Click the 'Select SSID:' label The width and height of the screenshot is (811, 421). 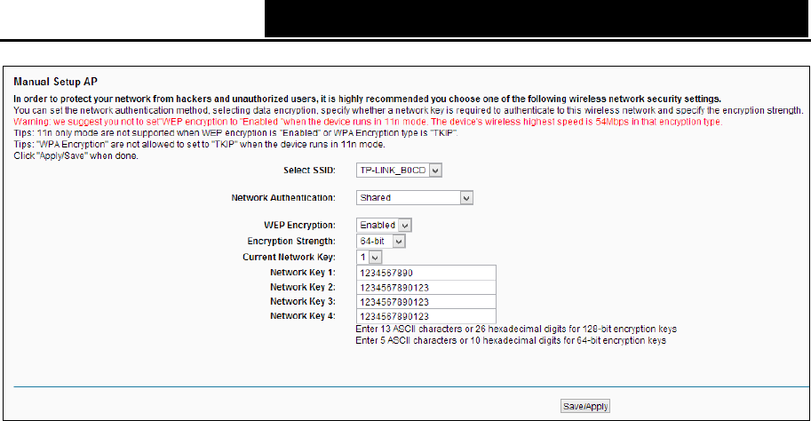[309, 171]
